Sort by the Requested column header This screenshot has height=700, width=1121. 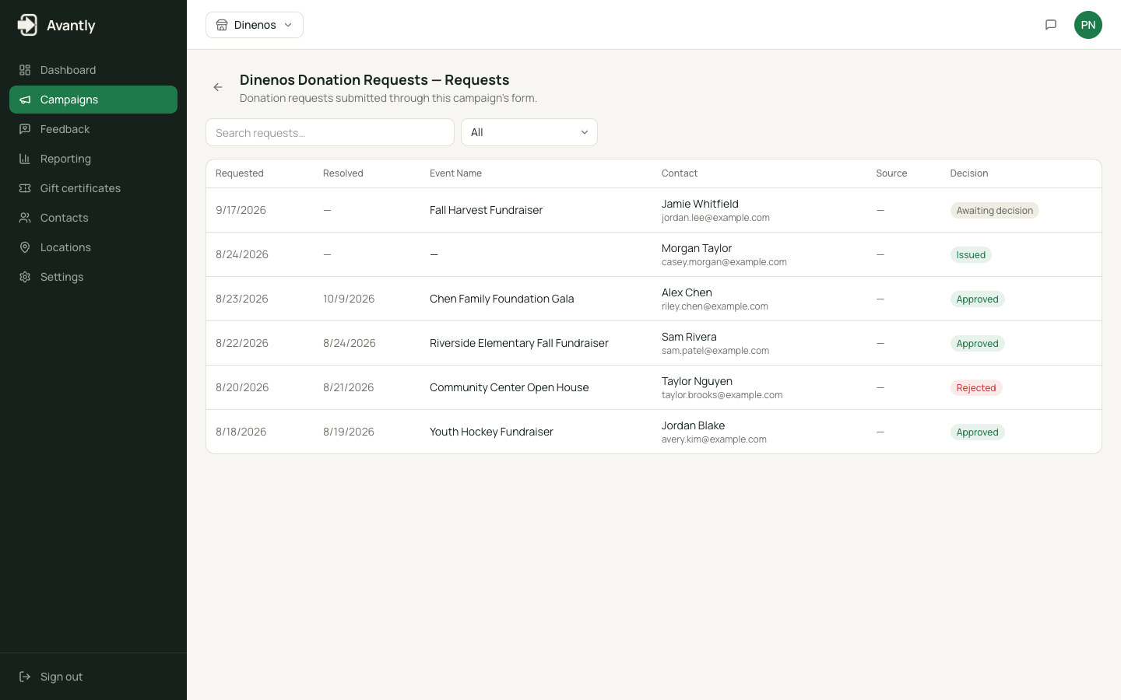pyautogui.click(x=240, y=173)
